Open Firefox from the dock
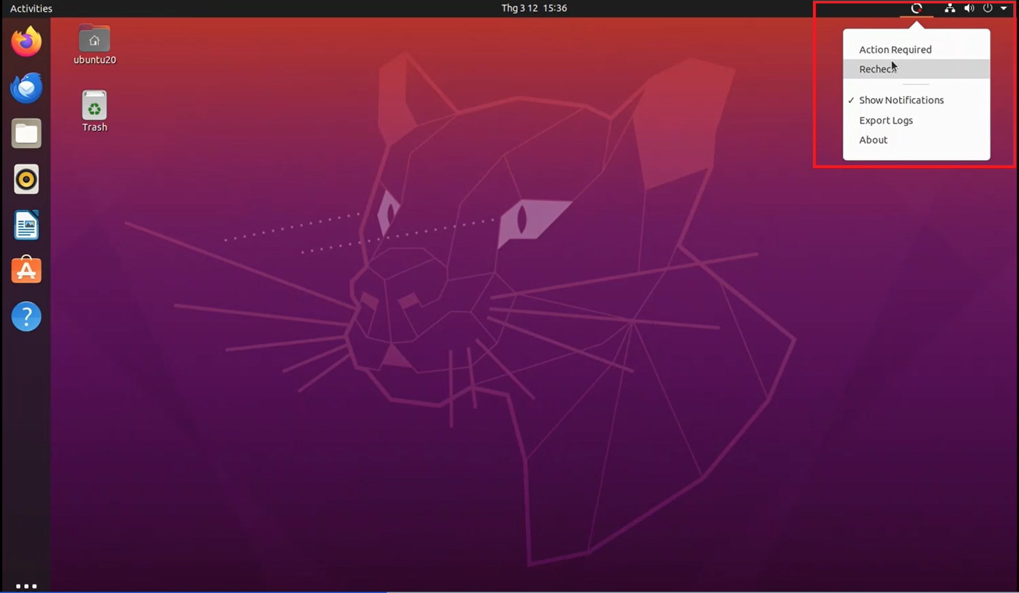The width and height of the screenshot is (1019, 593). (x=26, y=41)
